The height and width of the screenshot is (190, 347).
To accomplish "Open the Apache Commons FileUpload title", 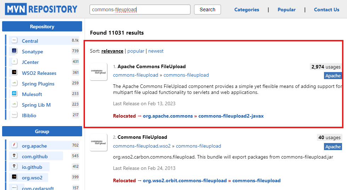I will pyautogui.click(x=152, y=66).
